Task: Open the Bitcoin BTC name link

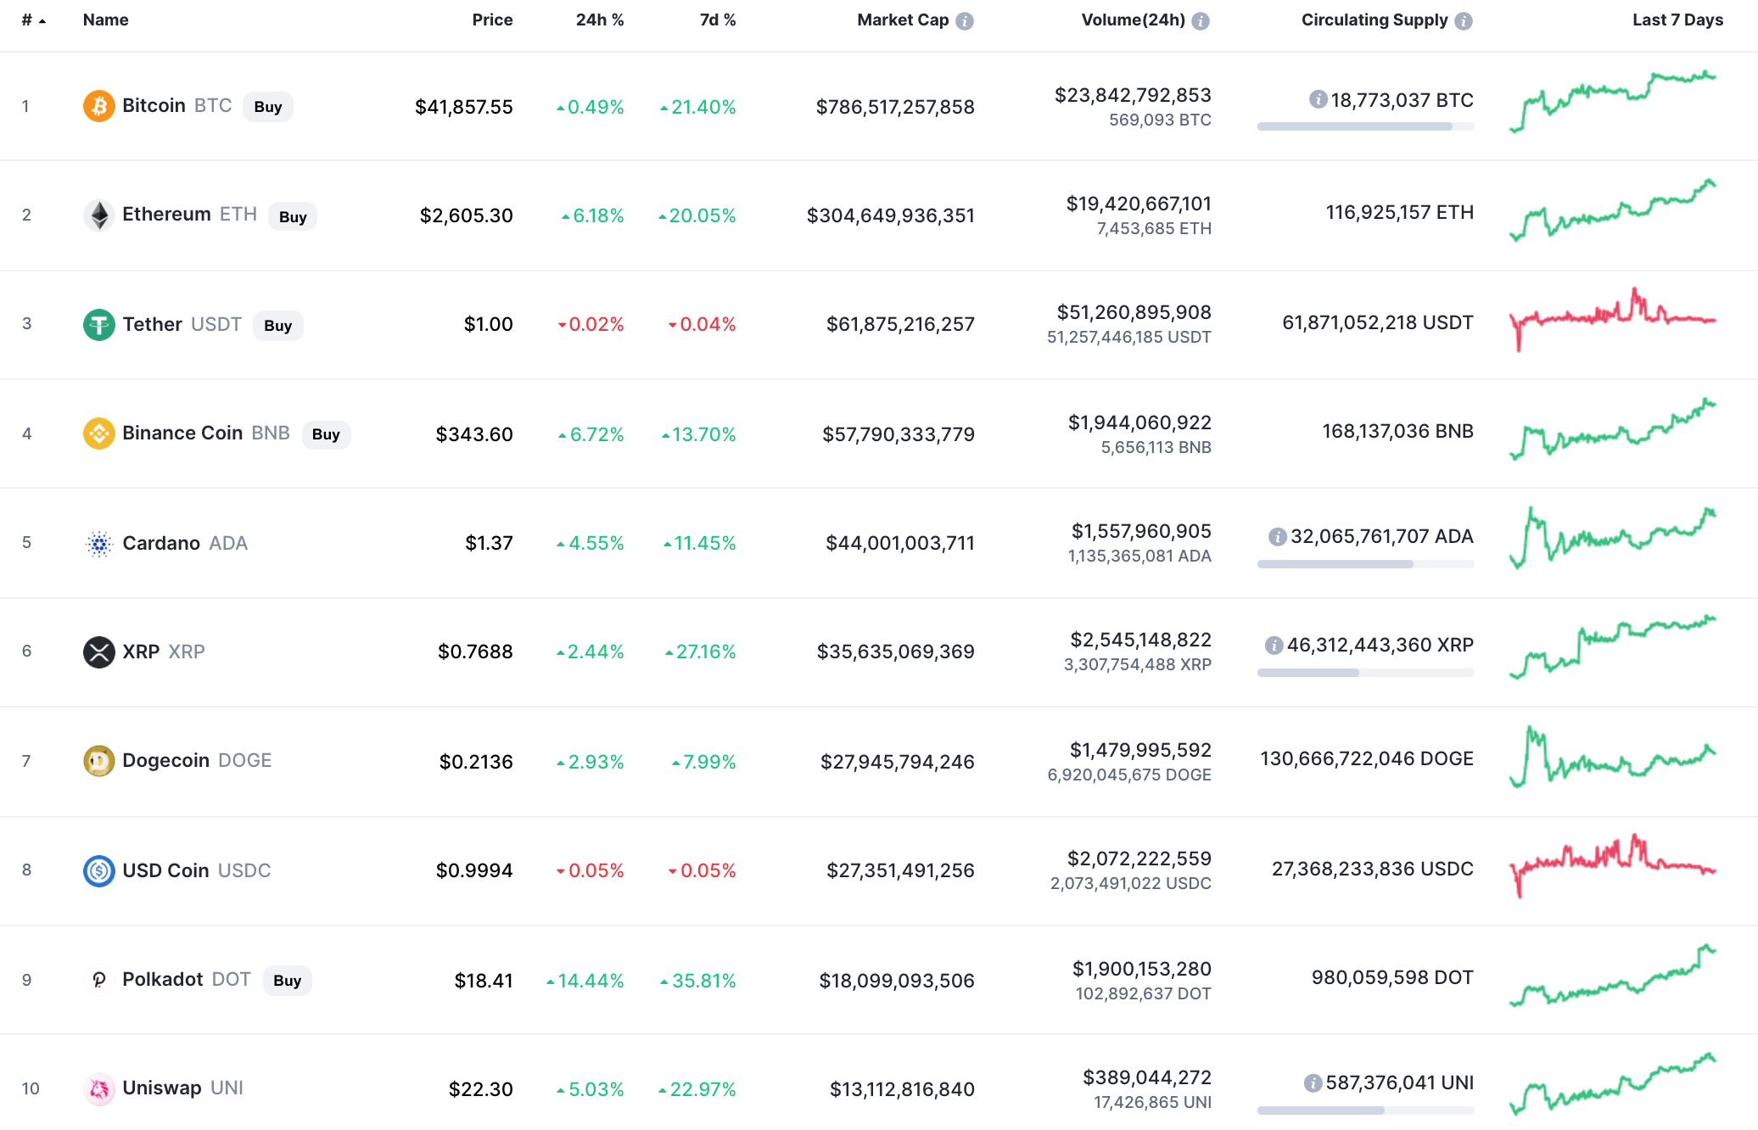Action: (176, 106)
